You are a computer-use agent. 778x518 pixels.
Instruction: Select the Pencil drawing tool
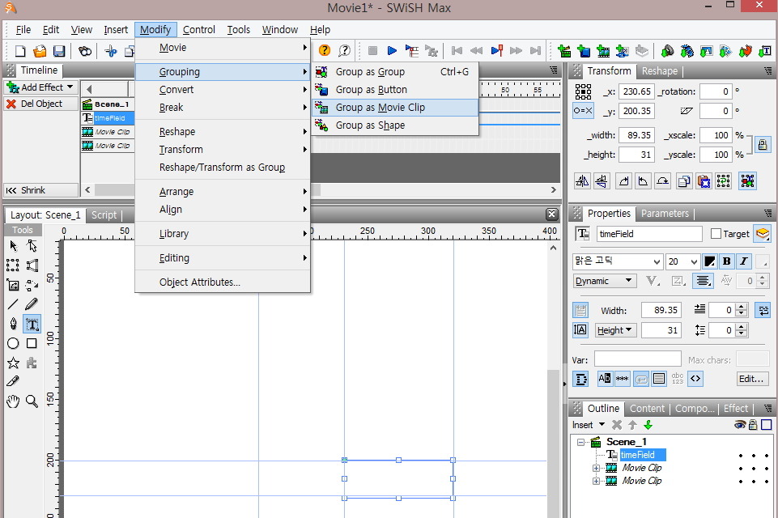pos(32,305)
